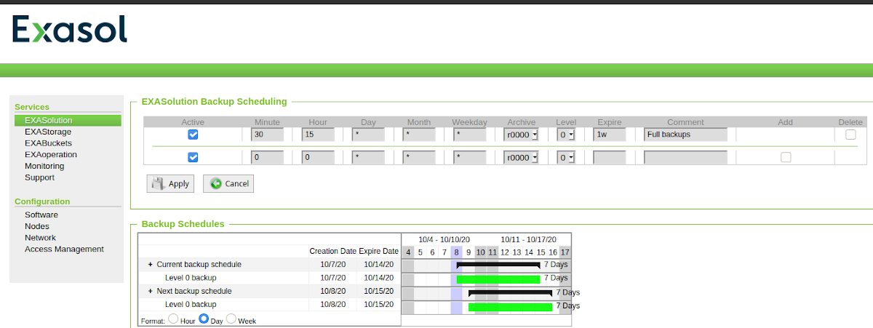Click green bar of first Level 0 backup
Viewport: 873px width, 328px height.
click(x=498, y=279)
